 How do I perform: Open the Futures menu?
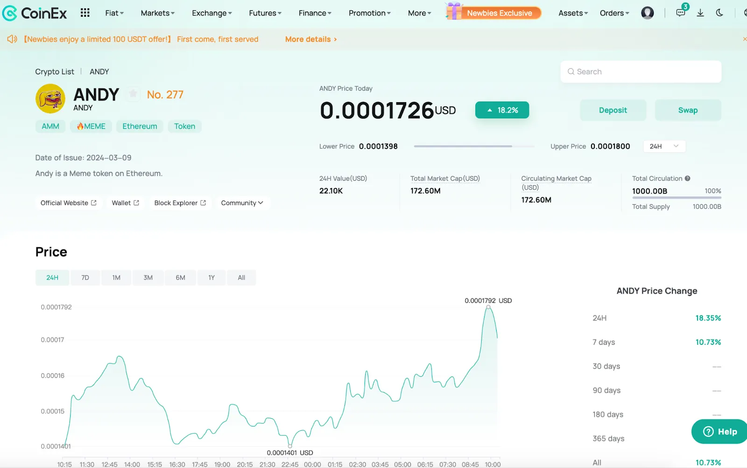(265, 13)
